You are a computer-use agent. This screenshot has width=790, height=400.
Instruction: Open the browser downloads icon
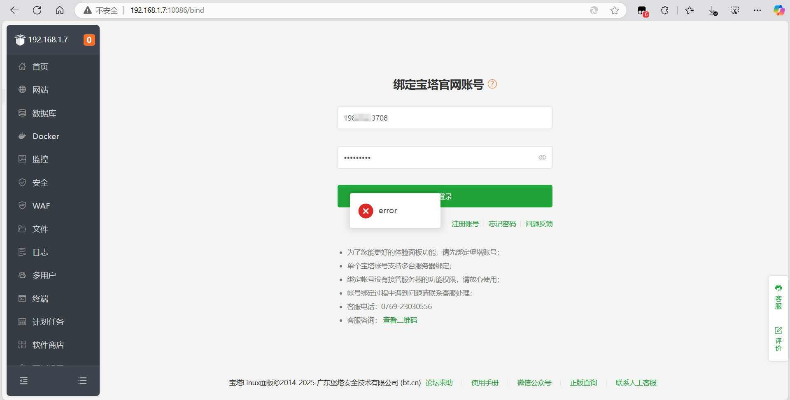click(713, 11)
